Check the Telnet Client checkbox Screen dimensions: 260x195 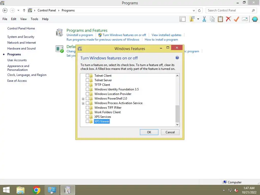coord(87,76)
